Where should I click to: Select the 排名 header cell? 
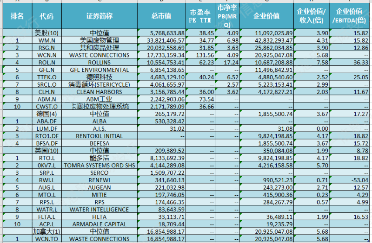point(17,16)
